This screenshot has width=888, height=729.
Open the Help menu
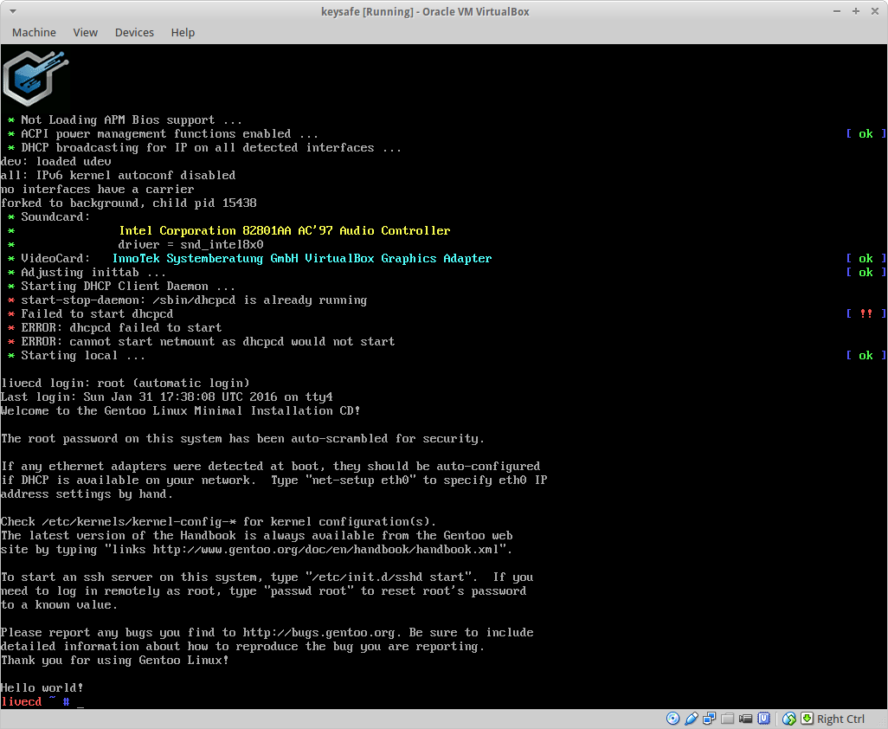(x=183, y=32)
